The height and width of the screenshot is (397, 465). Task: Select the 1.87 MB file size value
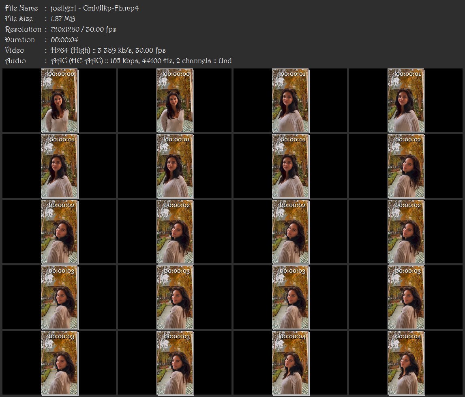point(62,19)
